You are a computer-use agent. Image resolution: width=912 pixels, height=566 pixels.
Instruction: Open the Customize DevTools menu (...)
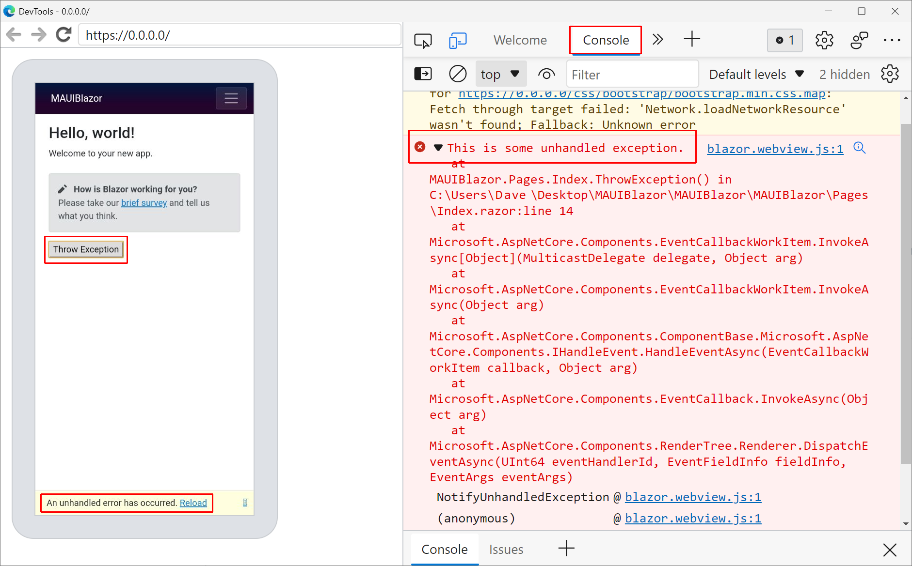(893, 40)
